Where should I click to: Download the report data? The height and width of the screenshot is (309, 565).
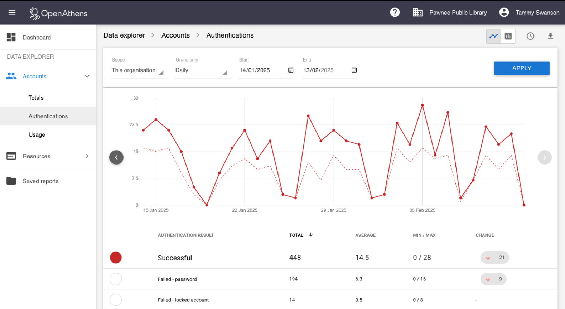(550, 36)
